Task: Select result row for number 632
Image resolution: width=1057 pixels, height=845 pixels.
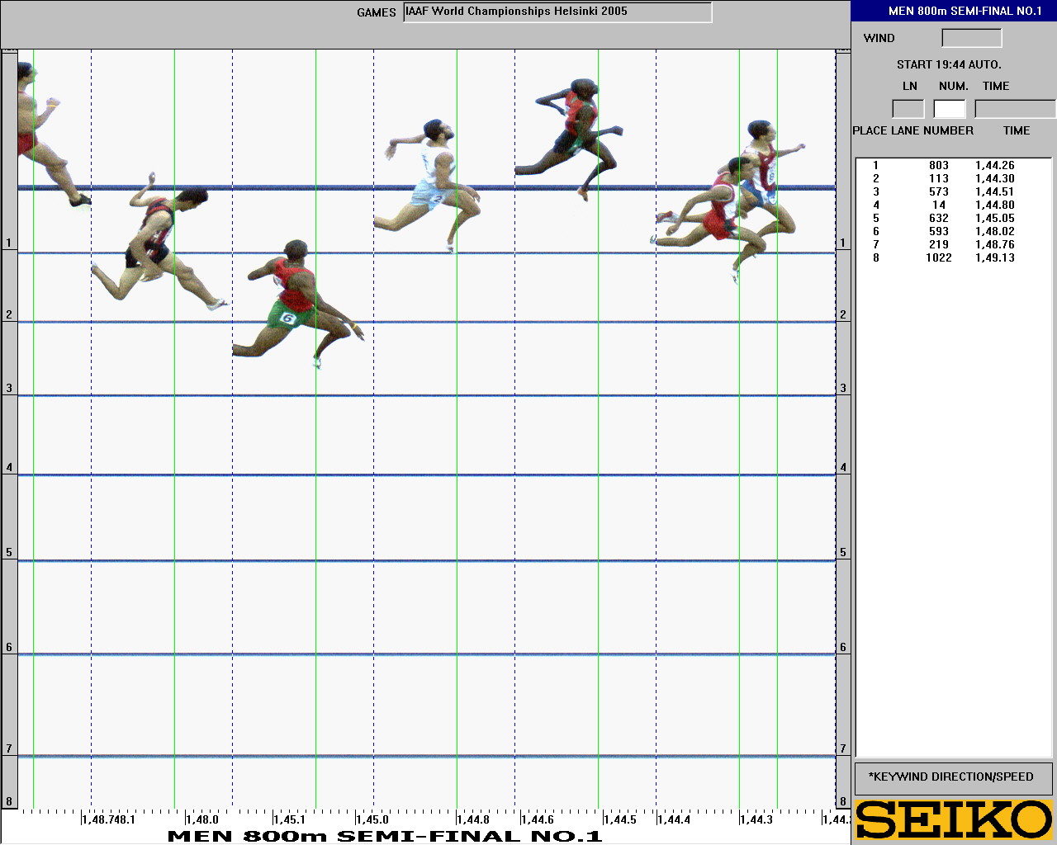Action: coord(938,218)
